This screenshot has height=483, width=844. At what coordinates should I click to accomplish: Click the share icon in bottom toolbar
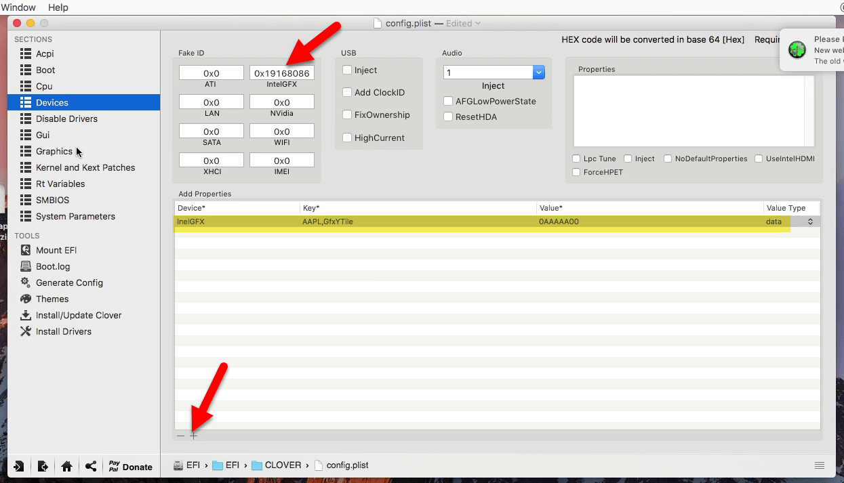pos(91,466)
